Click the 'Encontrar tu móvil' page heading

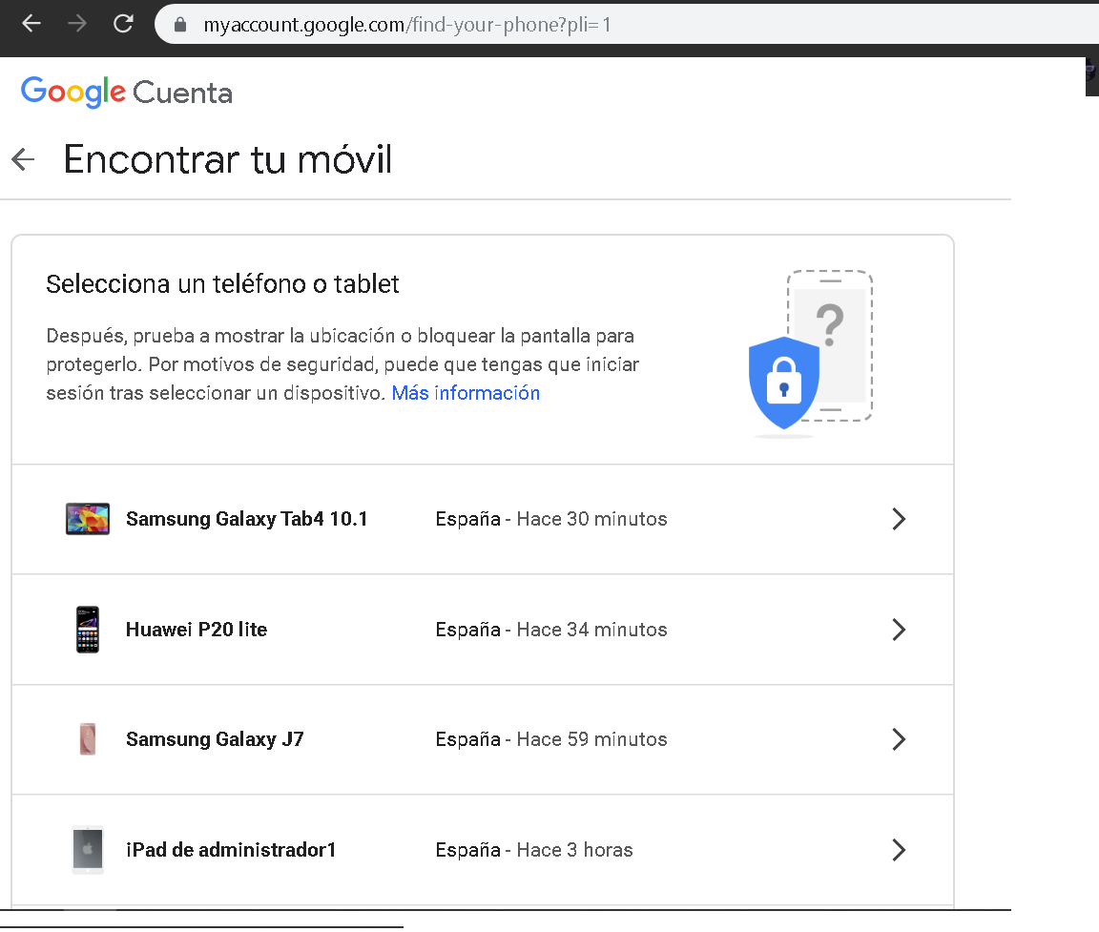228,159
